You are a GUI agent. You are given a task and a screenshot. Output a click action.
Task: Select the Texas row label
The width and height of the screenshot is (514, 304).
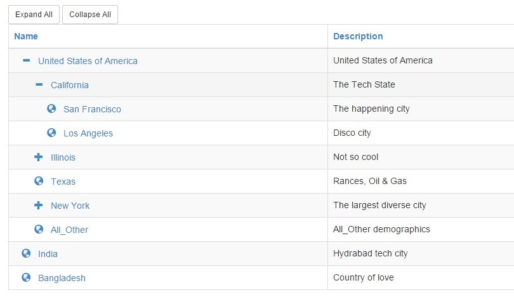(63, 182)
